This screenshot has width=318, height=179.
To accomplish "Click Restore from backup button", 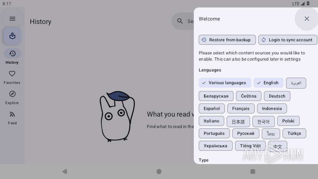I will pyautogui.click(x=227, y=40).
